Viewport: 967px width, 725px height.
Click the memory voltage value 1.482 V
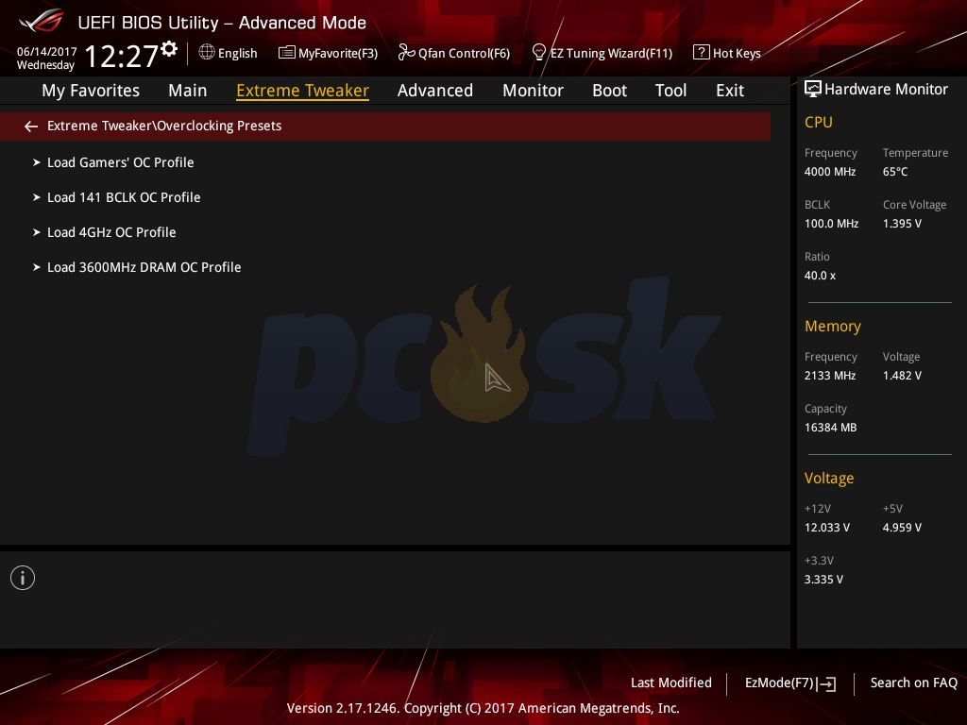click(x=902, y=376)
